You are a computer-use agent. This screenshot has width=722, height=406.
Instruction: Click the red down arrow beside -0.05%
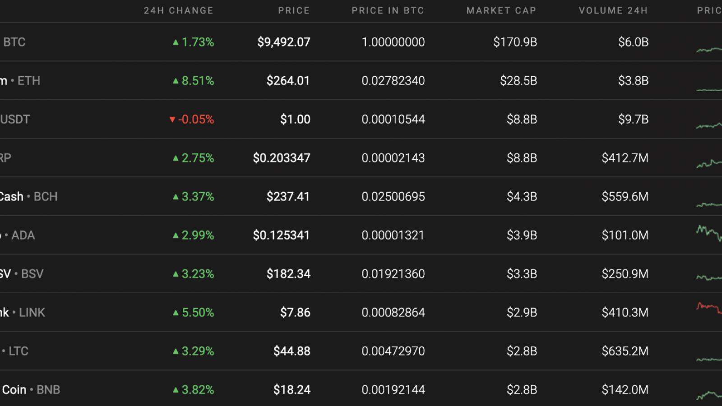172,120
